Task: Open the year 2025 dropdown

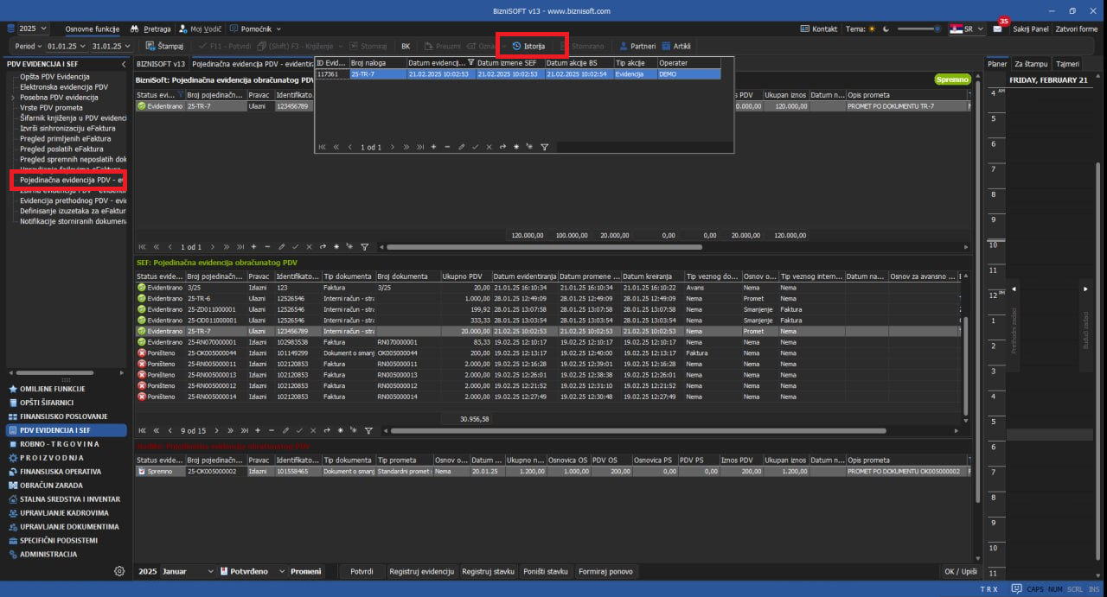Action: [33, 29]
